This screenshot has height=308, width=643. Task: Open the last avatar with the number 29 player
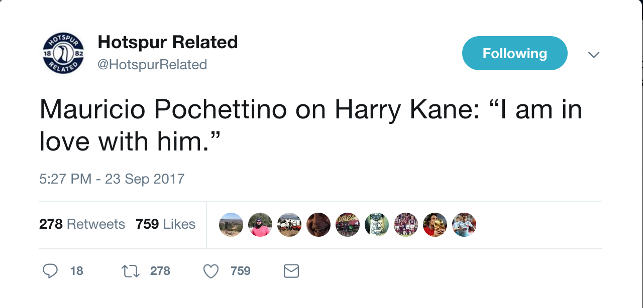point(464,225)
